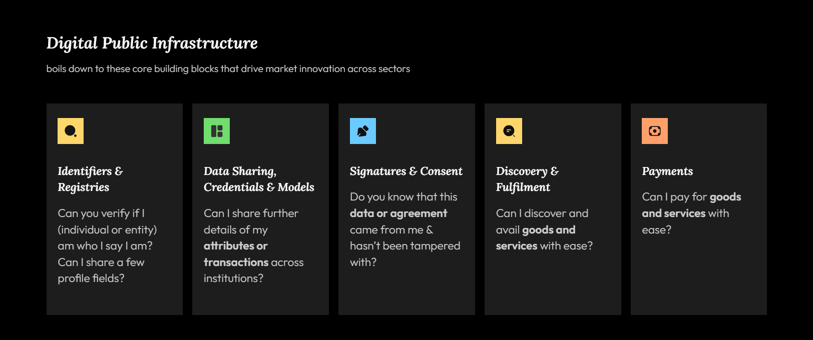
Task: Click the 'Do you know that this' text
Action: pyautogui.click(x=403, y=197)
